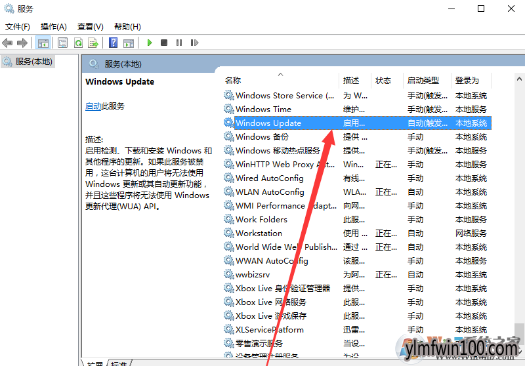Select the Windows Store Service row

coord(357,96)
